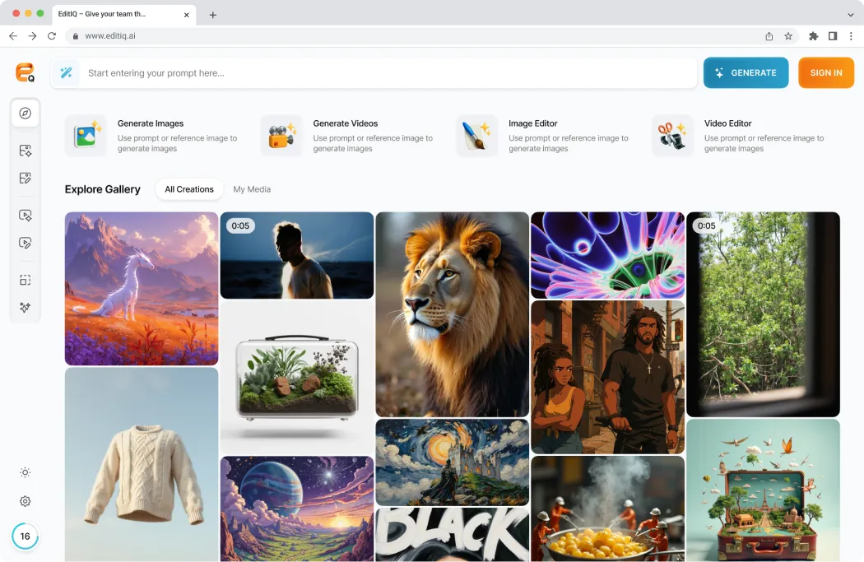This screenshot has width=864, height=562.
Task: Click the image generation sidebar icon
Action: (x=26, y=151)
